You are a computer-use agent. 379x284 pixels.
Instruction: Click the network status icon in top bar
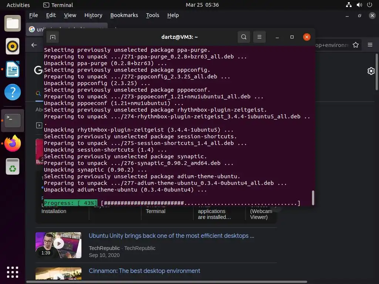click(x=349, y=5)
